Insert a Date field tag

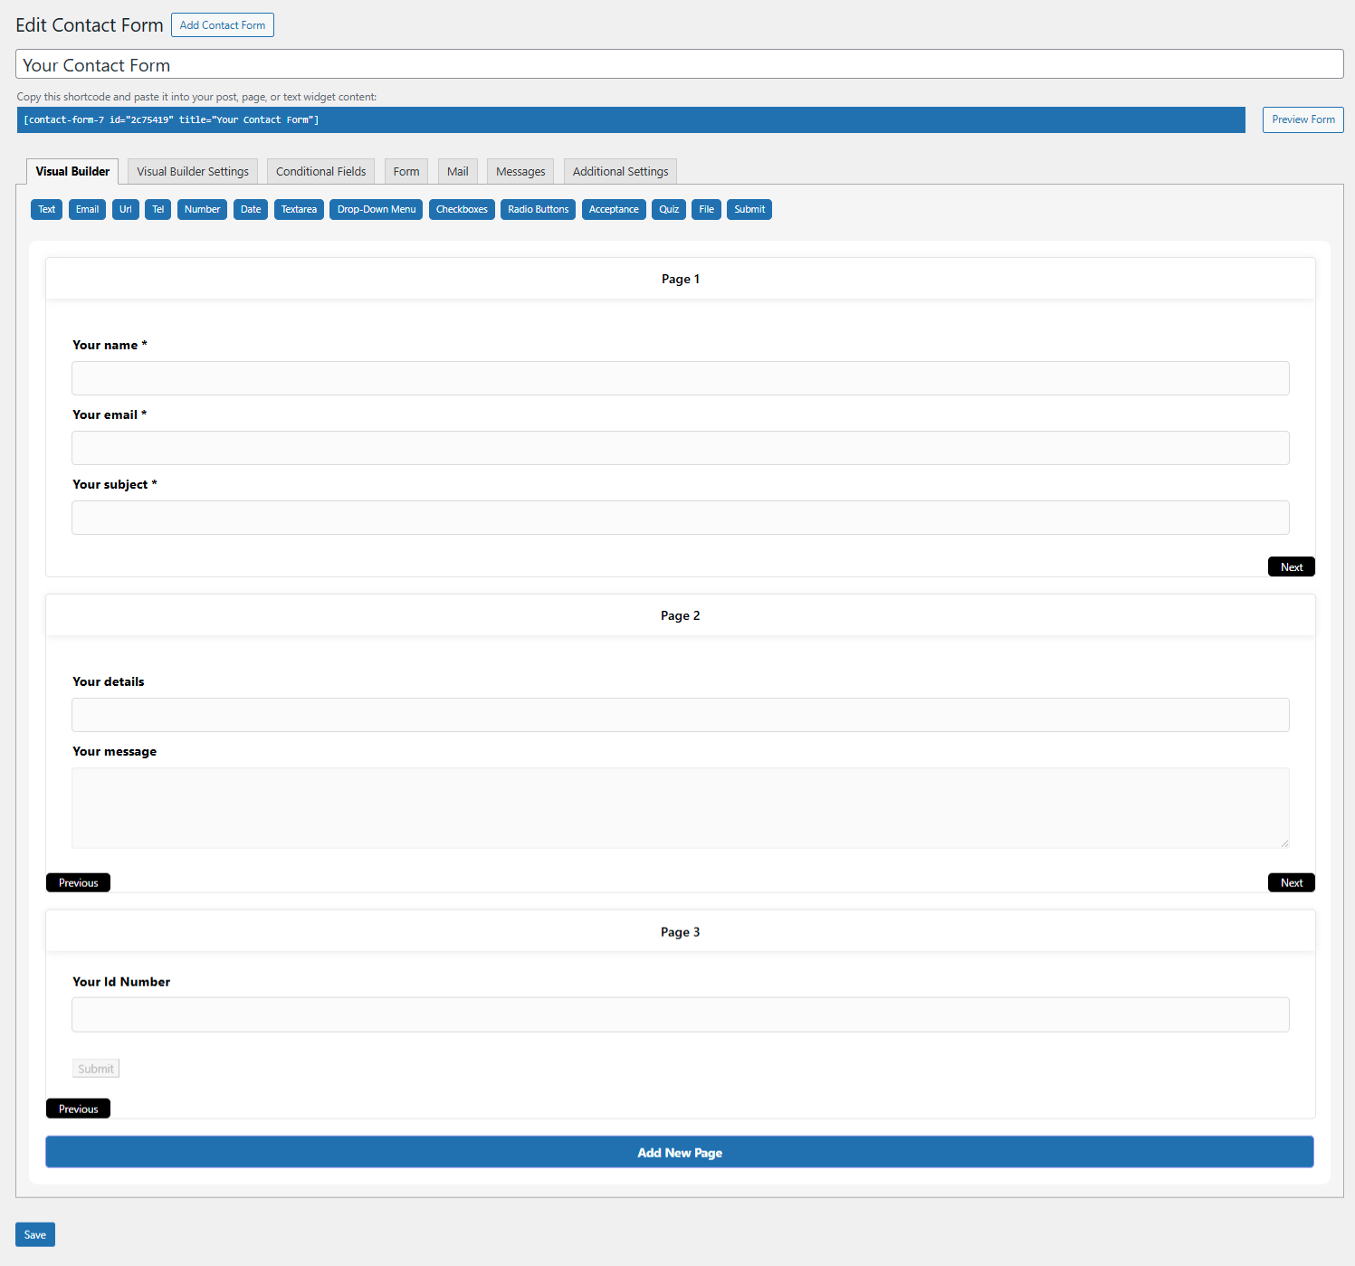(x=251, y=209)
